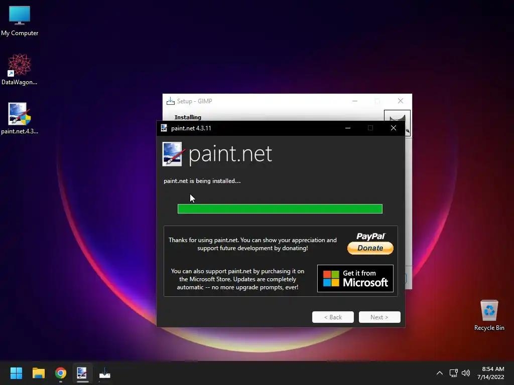Click 'Thanks for using paint.net' message
Image resolution: width=514 pixels, height=385 pixels.
[252, 244]
